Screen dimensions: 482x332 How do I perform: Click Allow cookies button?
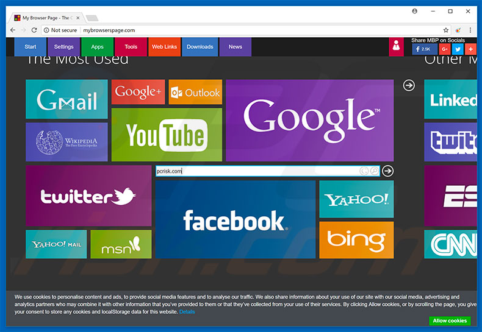(x=450, y=320)
